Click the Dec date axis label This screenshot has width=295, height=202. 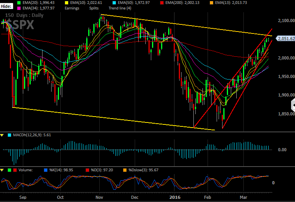[135, 197]
